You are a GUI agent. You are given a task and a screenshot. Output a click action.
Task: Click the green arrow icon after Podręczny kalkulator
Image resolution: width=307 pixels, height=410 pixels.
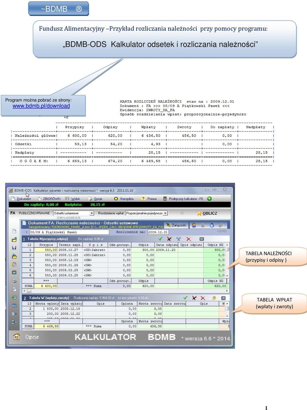click(x=209, y=199)
